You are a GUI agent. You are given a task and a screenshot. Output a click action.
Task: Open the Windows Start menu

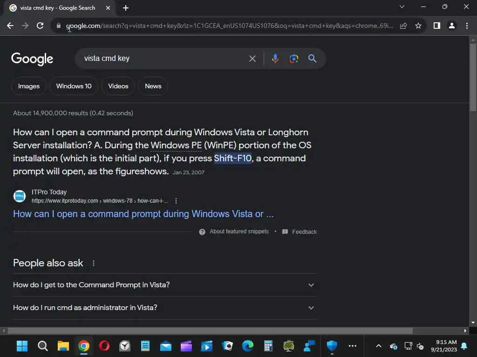point(22,346)
